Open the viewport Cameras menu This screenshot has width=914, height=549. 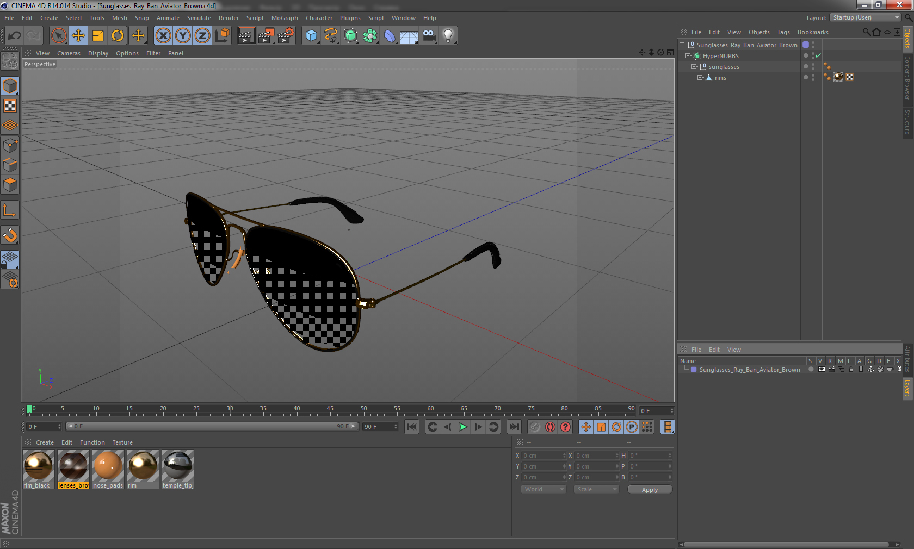69,53
